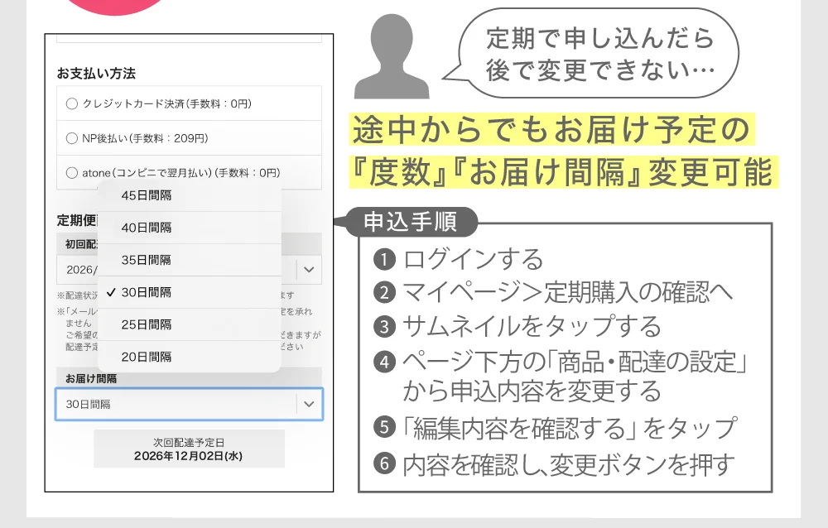828x528 pixels.
Task: Click highlighted 途中からでもお届け予定の headline
Action: click(x=551, y=129)
